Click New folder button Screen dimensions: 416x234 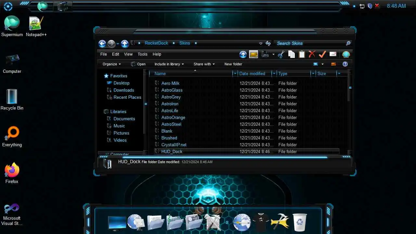233,64
